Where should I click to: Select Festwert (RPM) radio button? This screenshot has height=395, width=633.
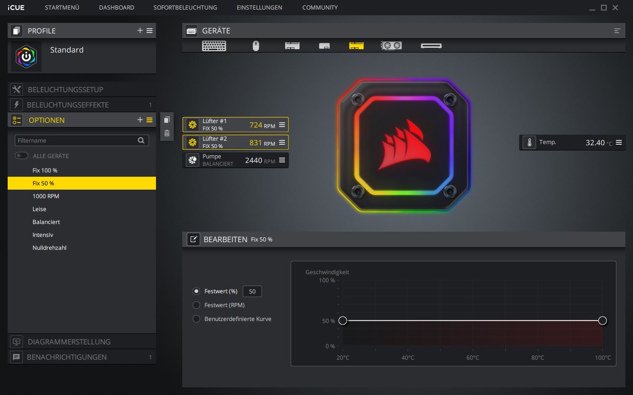[196, 305]
